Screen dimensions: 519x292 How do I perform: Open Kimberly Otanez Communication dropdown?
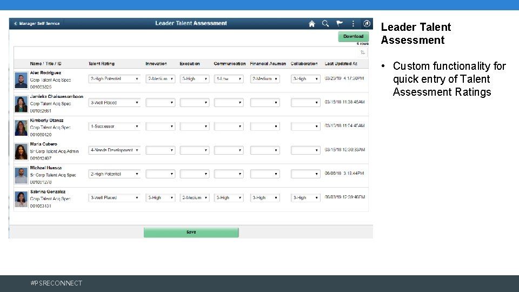click(x=228, y=127)
